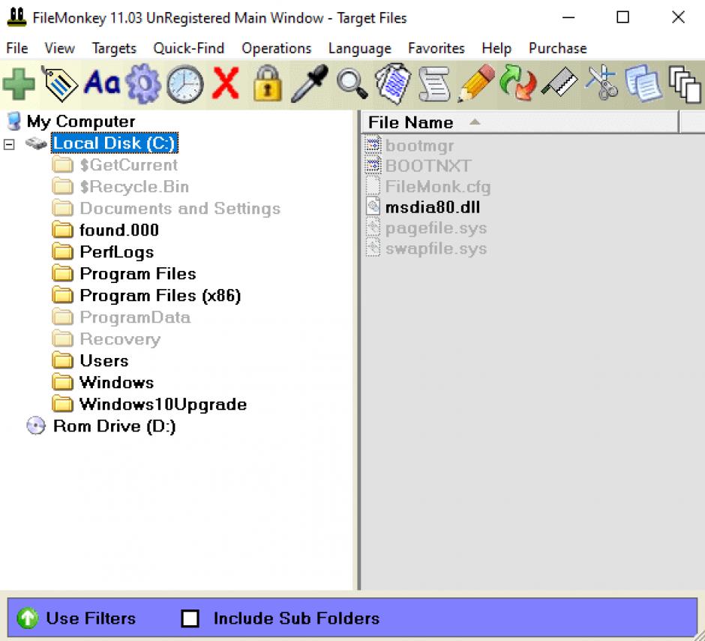Enable the Include Sub Folders checkbox
This screenshot has height=641, width=705.
190,618
